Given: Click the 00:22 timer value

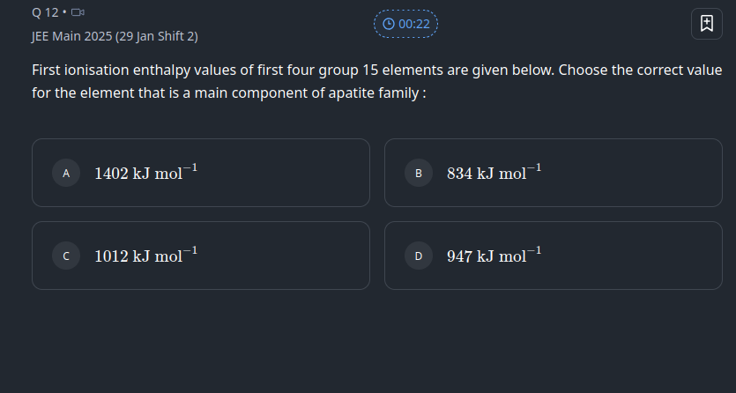Looking at the screenshot, I should point(414,24).
